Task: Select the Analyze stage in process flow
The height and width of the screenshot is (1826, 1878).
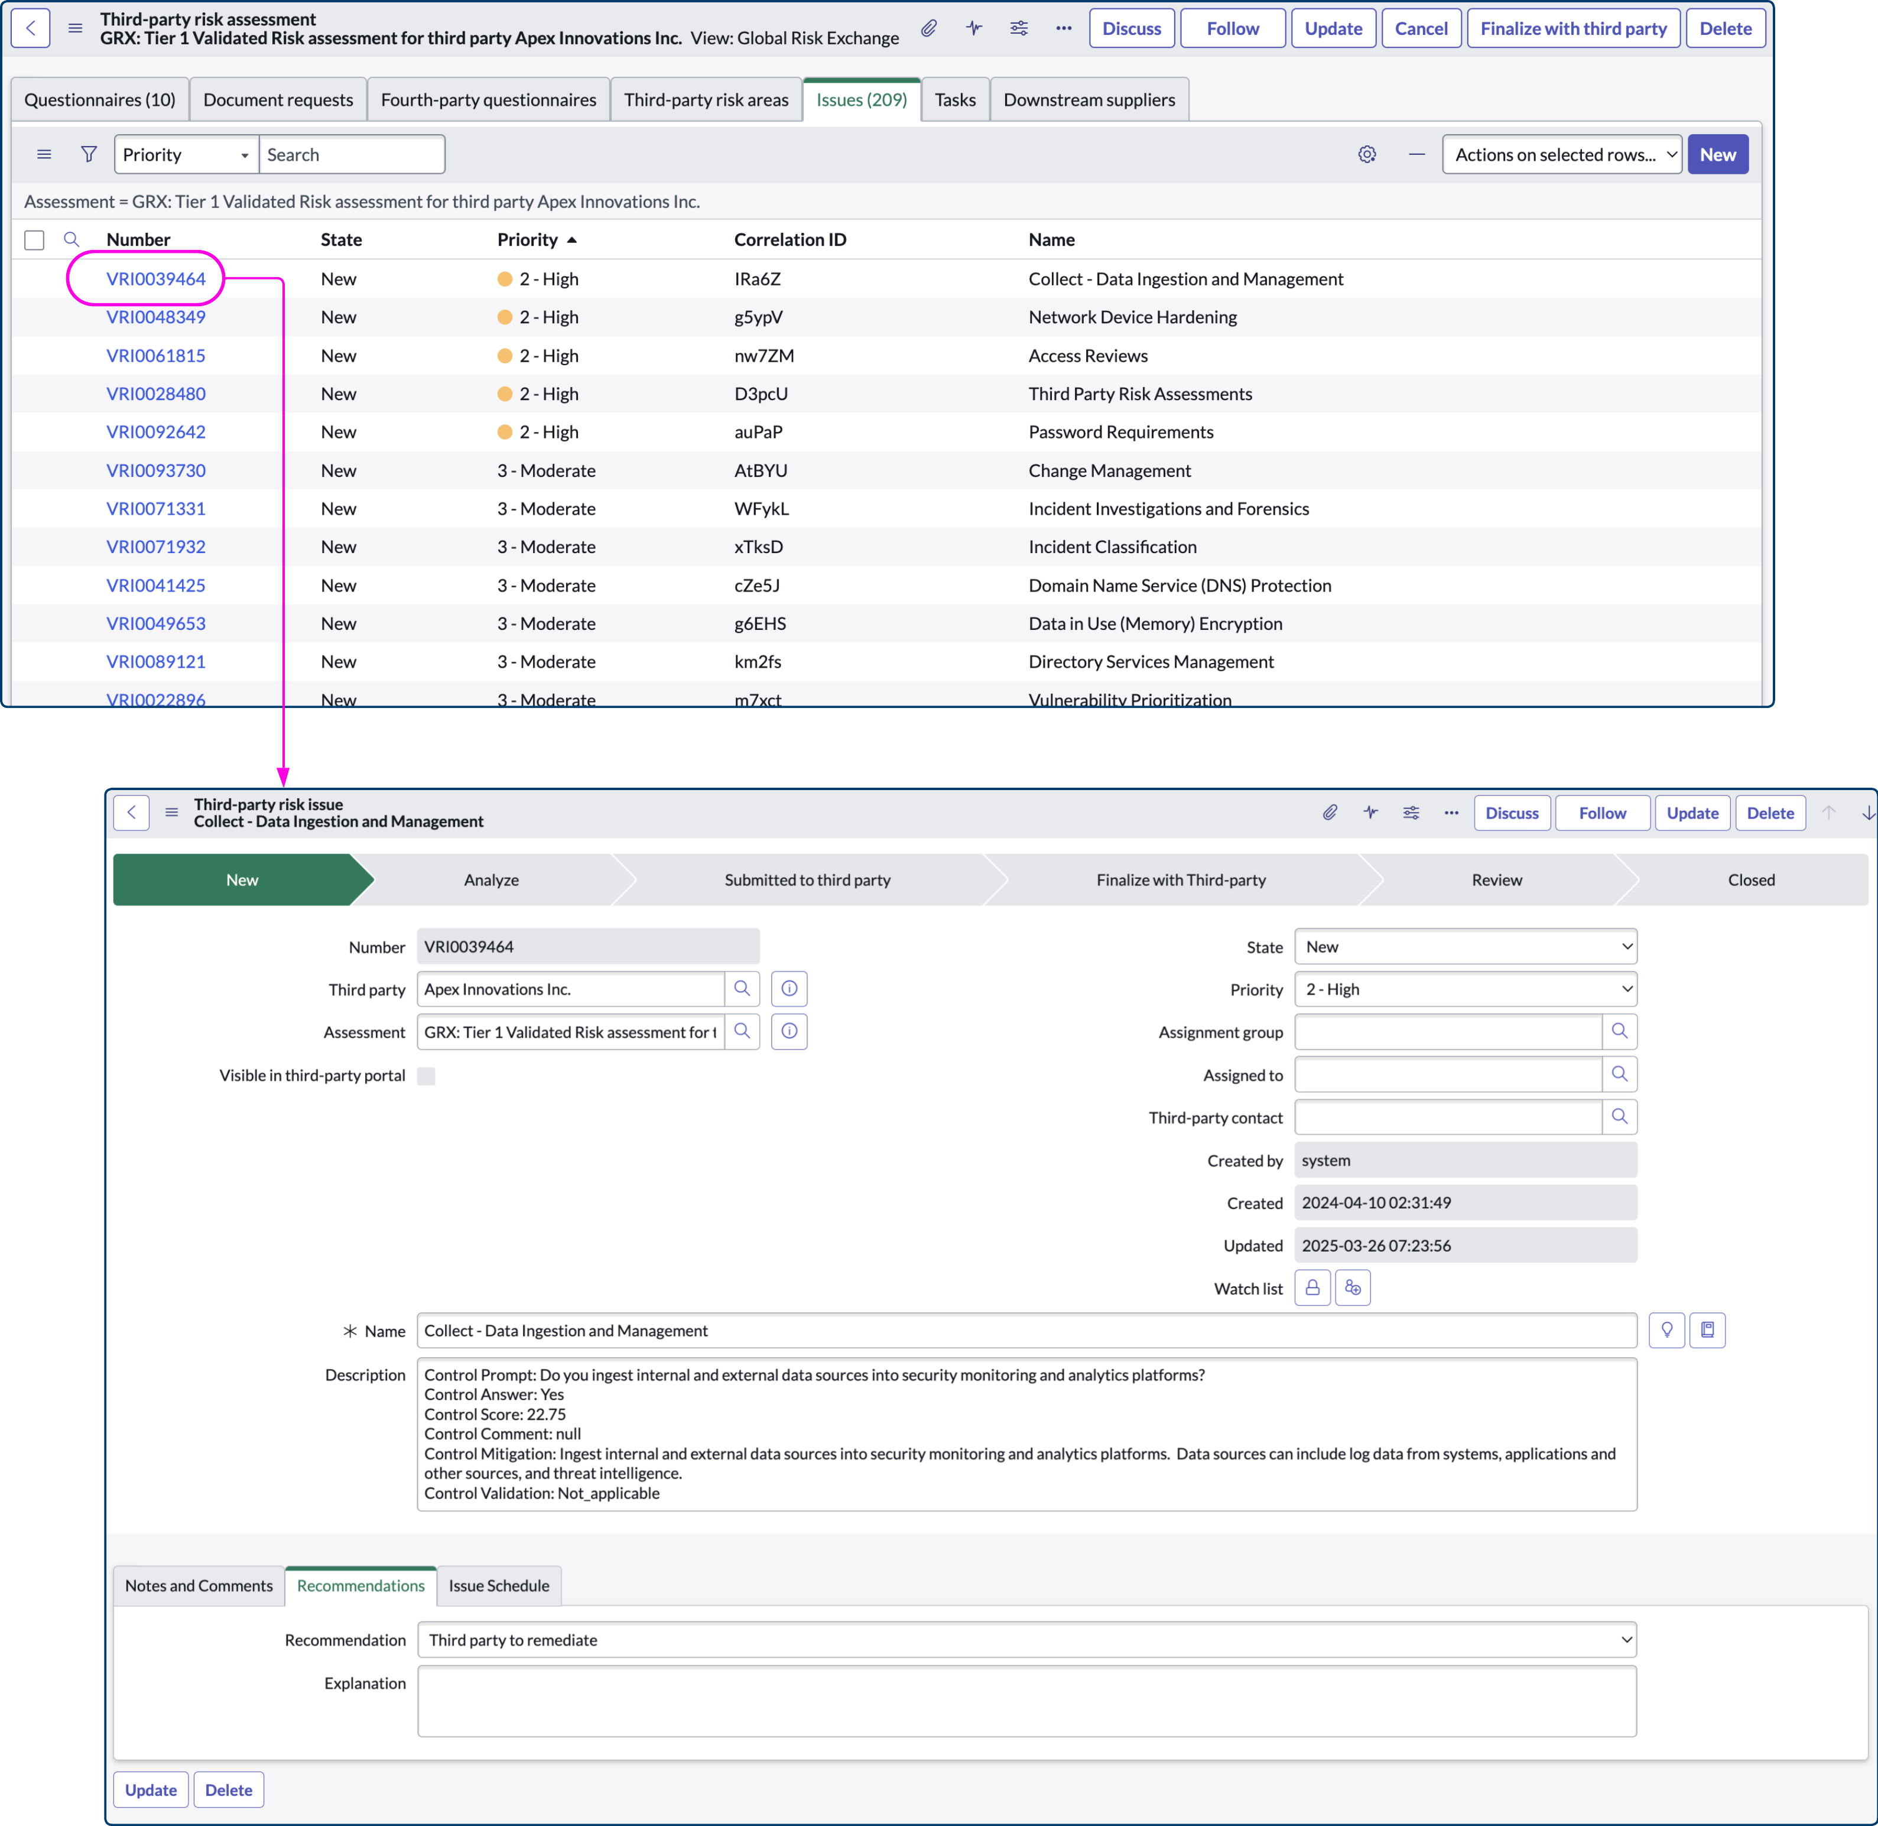Action: tap(491, 879)
